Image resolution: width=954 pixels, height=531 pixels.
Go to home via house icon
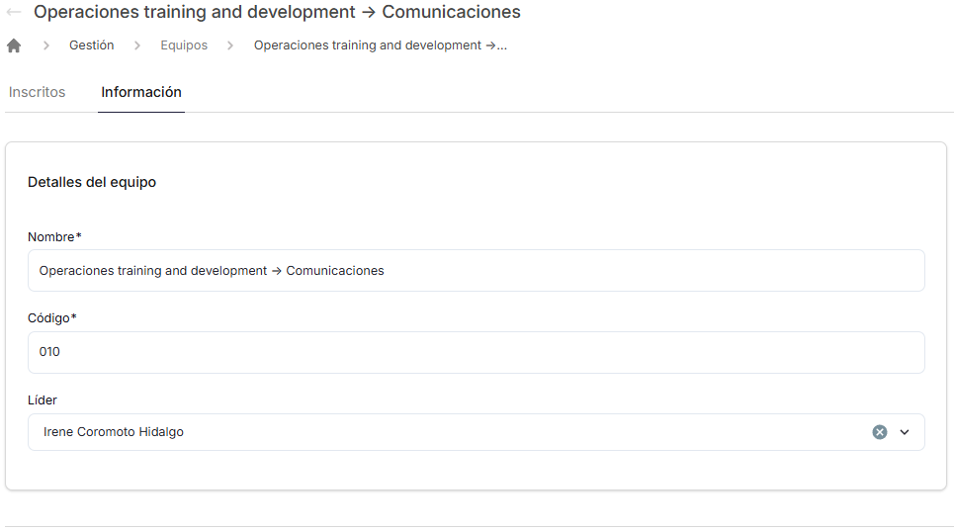(14, 45)
